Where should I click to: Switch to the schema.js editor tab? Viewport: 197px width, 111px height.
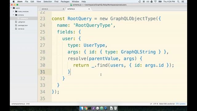click(x=78, y=9)
